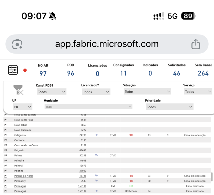Click RTVD in the Ortigueira row
Viewport: 214px width, 195px height.
pos(113,135)
